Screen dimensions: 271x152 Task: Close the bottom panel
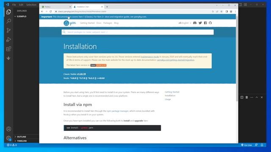point(262,98)
